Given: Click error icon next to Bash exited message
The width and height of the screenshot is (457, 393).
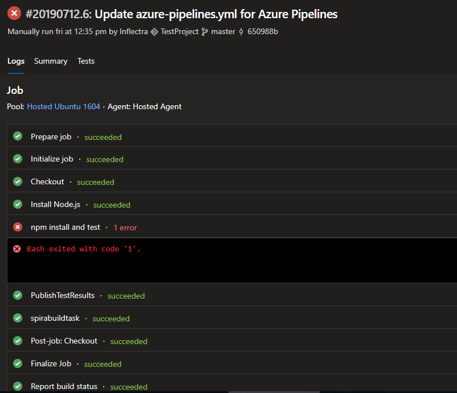Looking at the screenshot, I should 17,249.
